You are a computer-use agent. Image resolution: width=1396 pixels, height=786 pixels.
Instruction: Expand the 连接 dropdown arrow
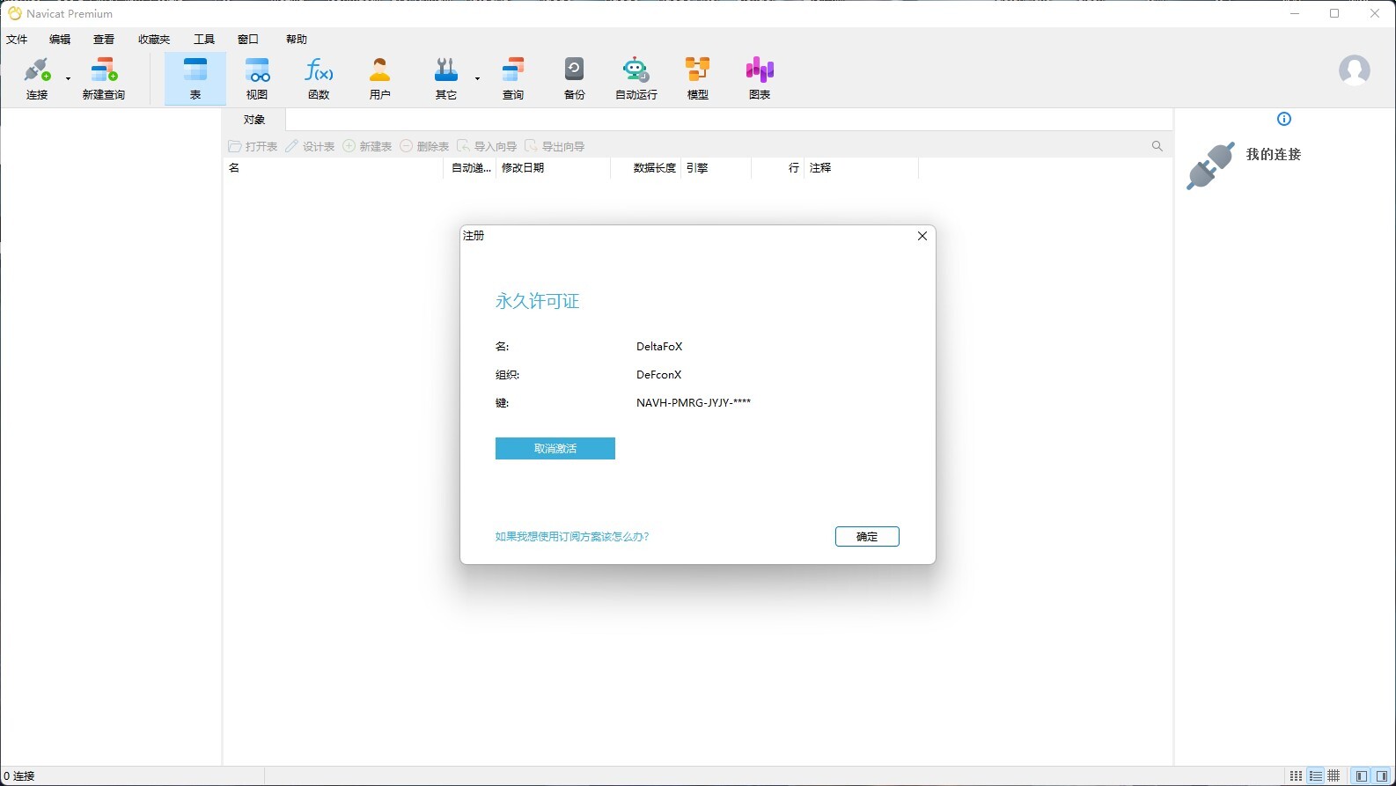68,78
